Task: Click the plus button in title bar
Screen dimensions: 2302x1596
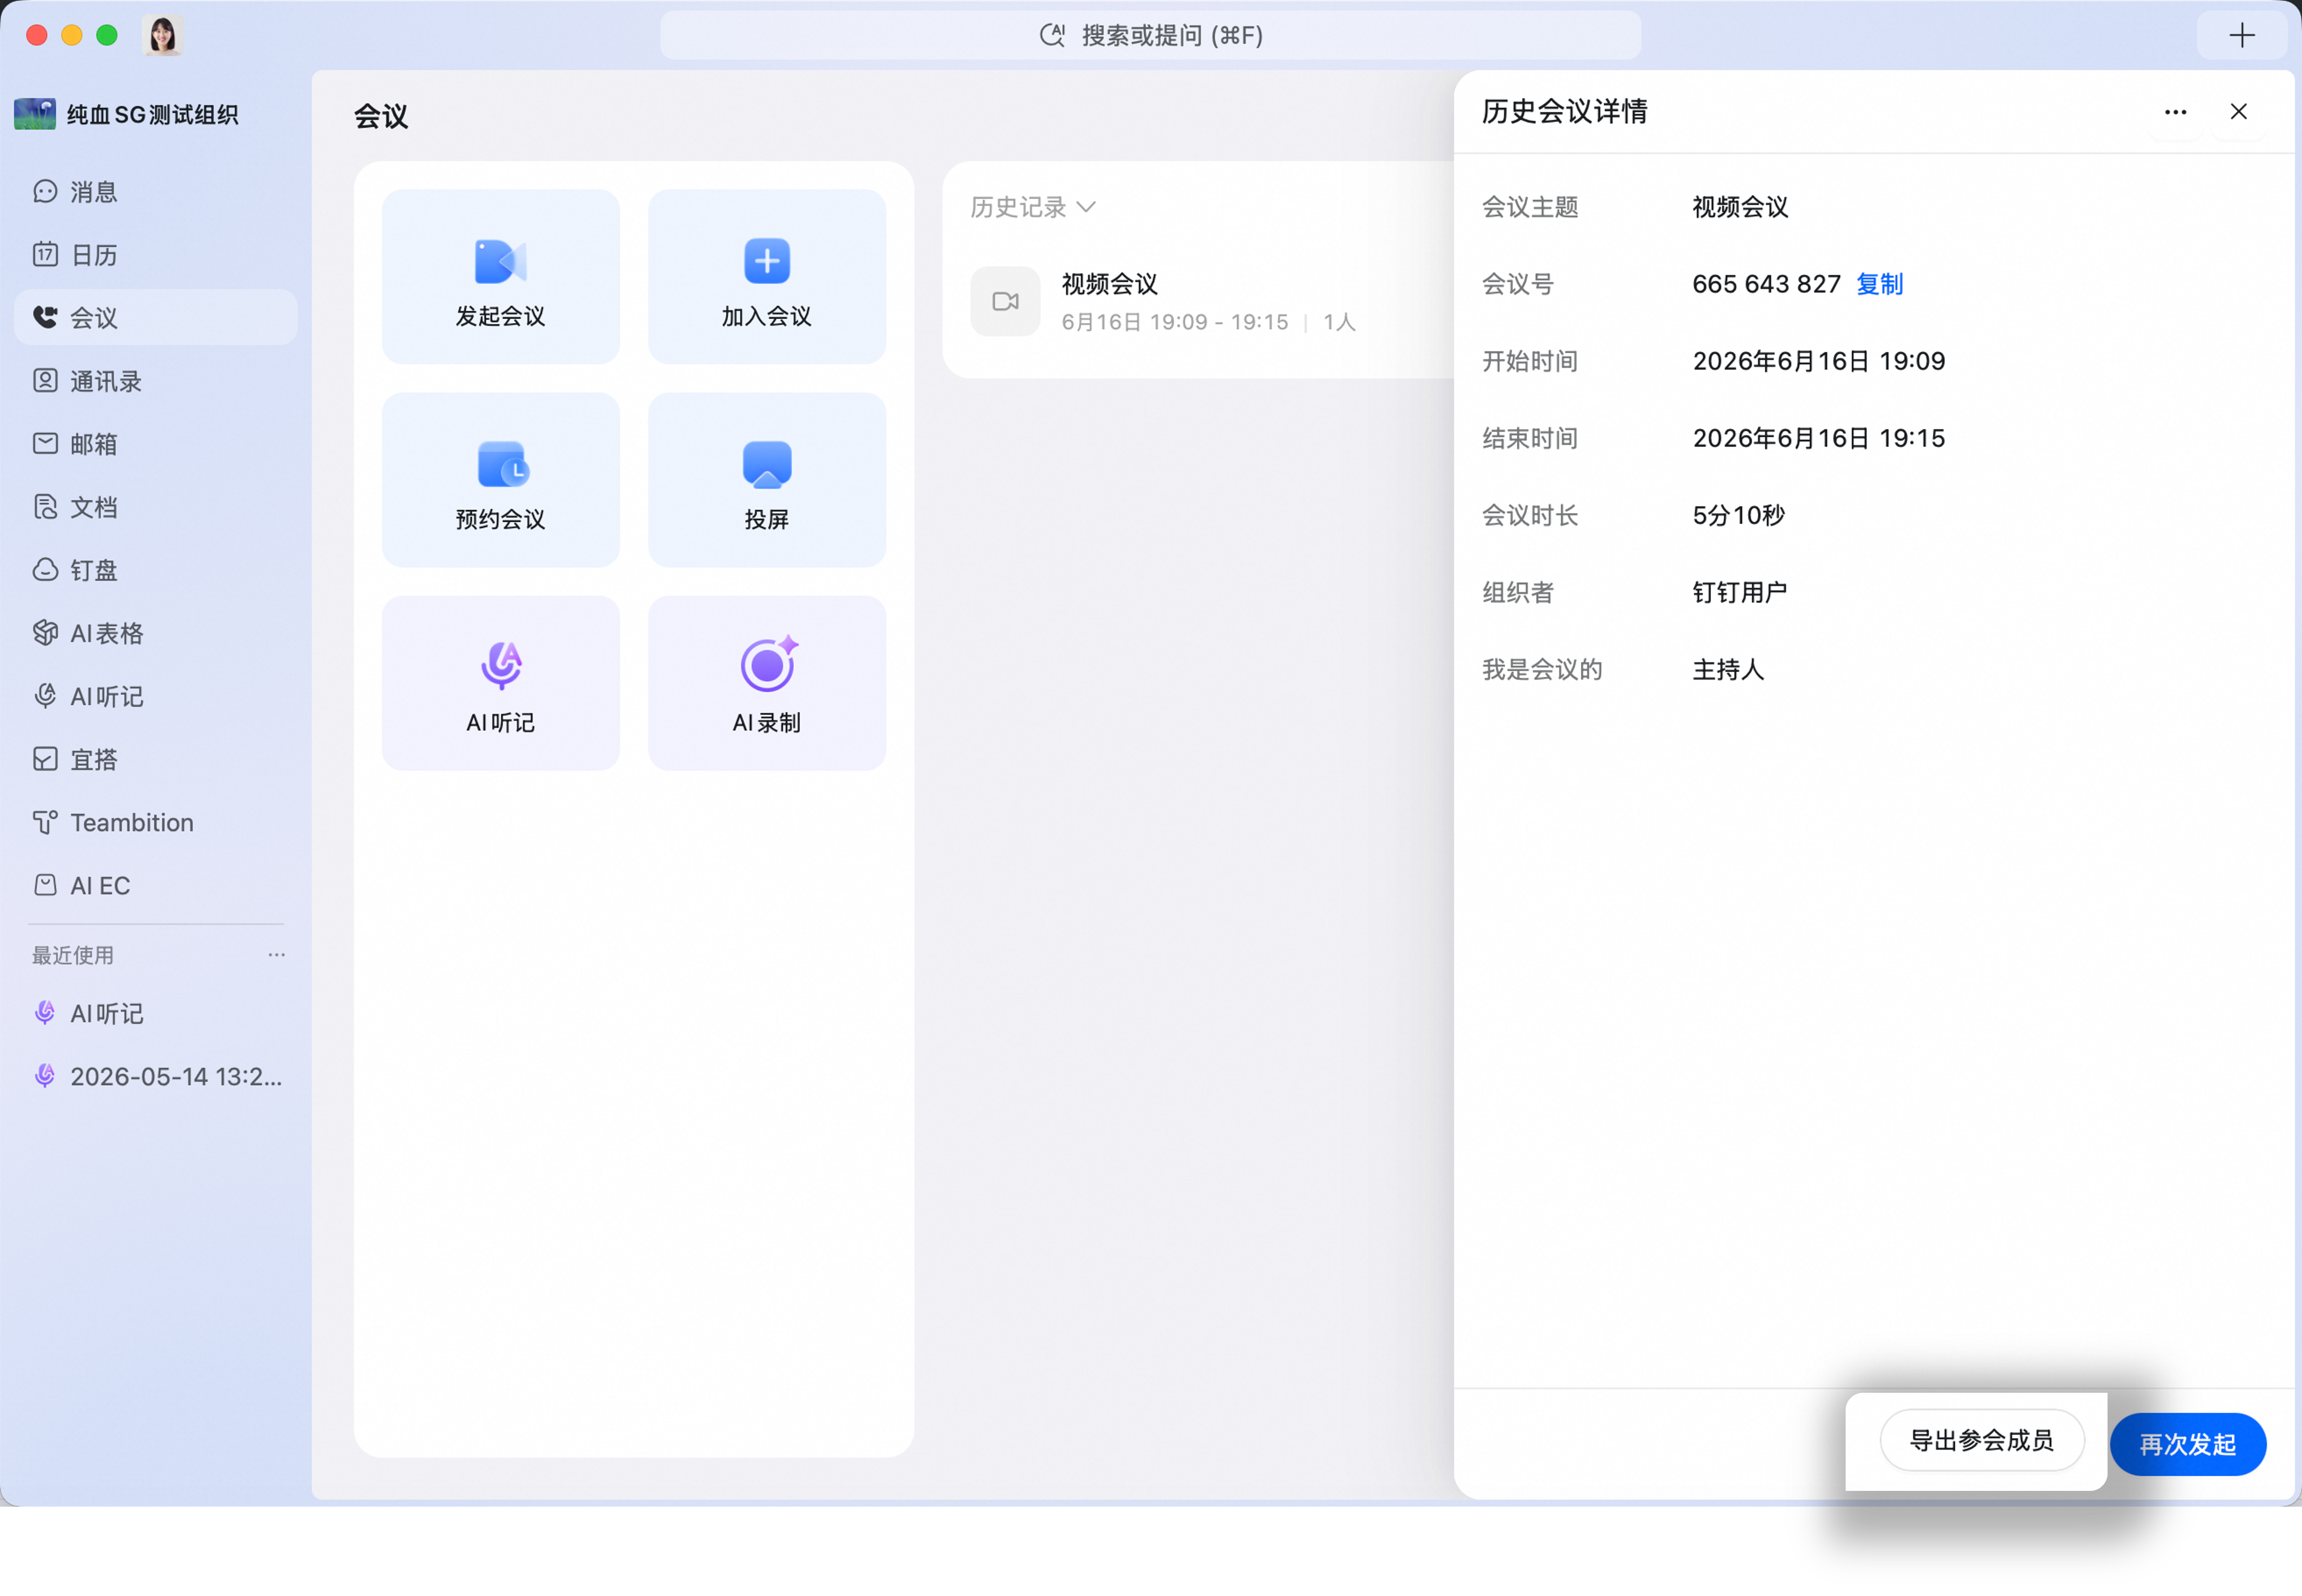Action: pyautogui.click(x=2242, y=35)
